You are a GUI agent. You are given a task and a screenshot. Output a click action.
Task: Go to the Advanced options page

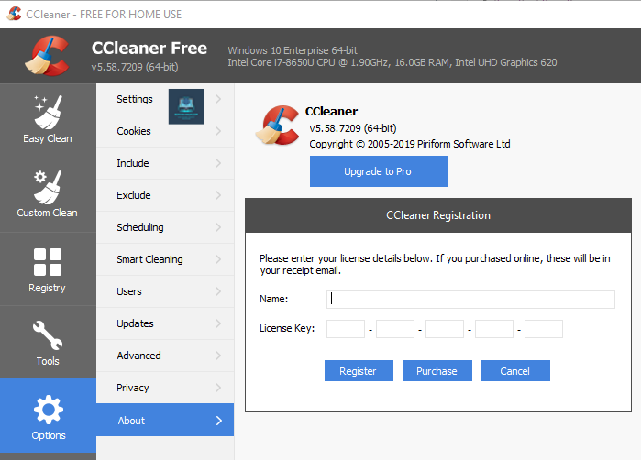point(165,356)
